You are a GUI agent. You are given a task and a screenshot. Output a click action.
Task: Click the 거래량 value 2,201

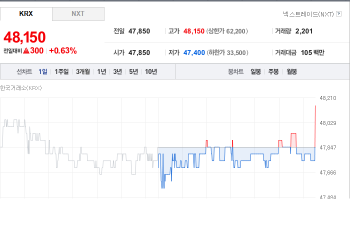304,31
